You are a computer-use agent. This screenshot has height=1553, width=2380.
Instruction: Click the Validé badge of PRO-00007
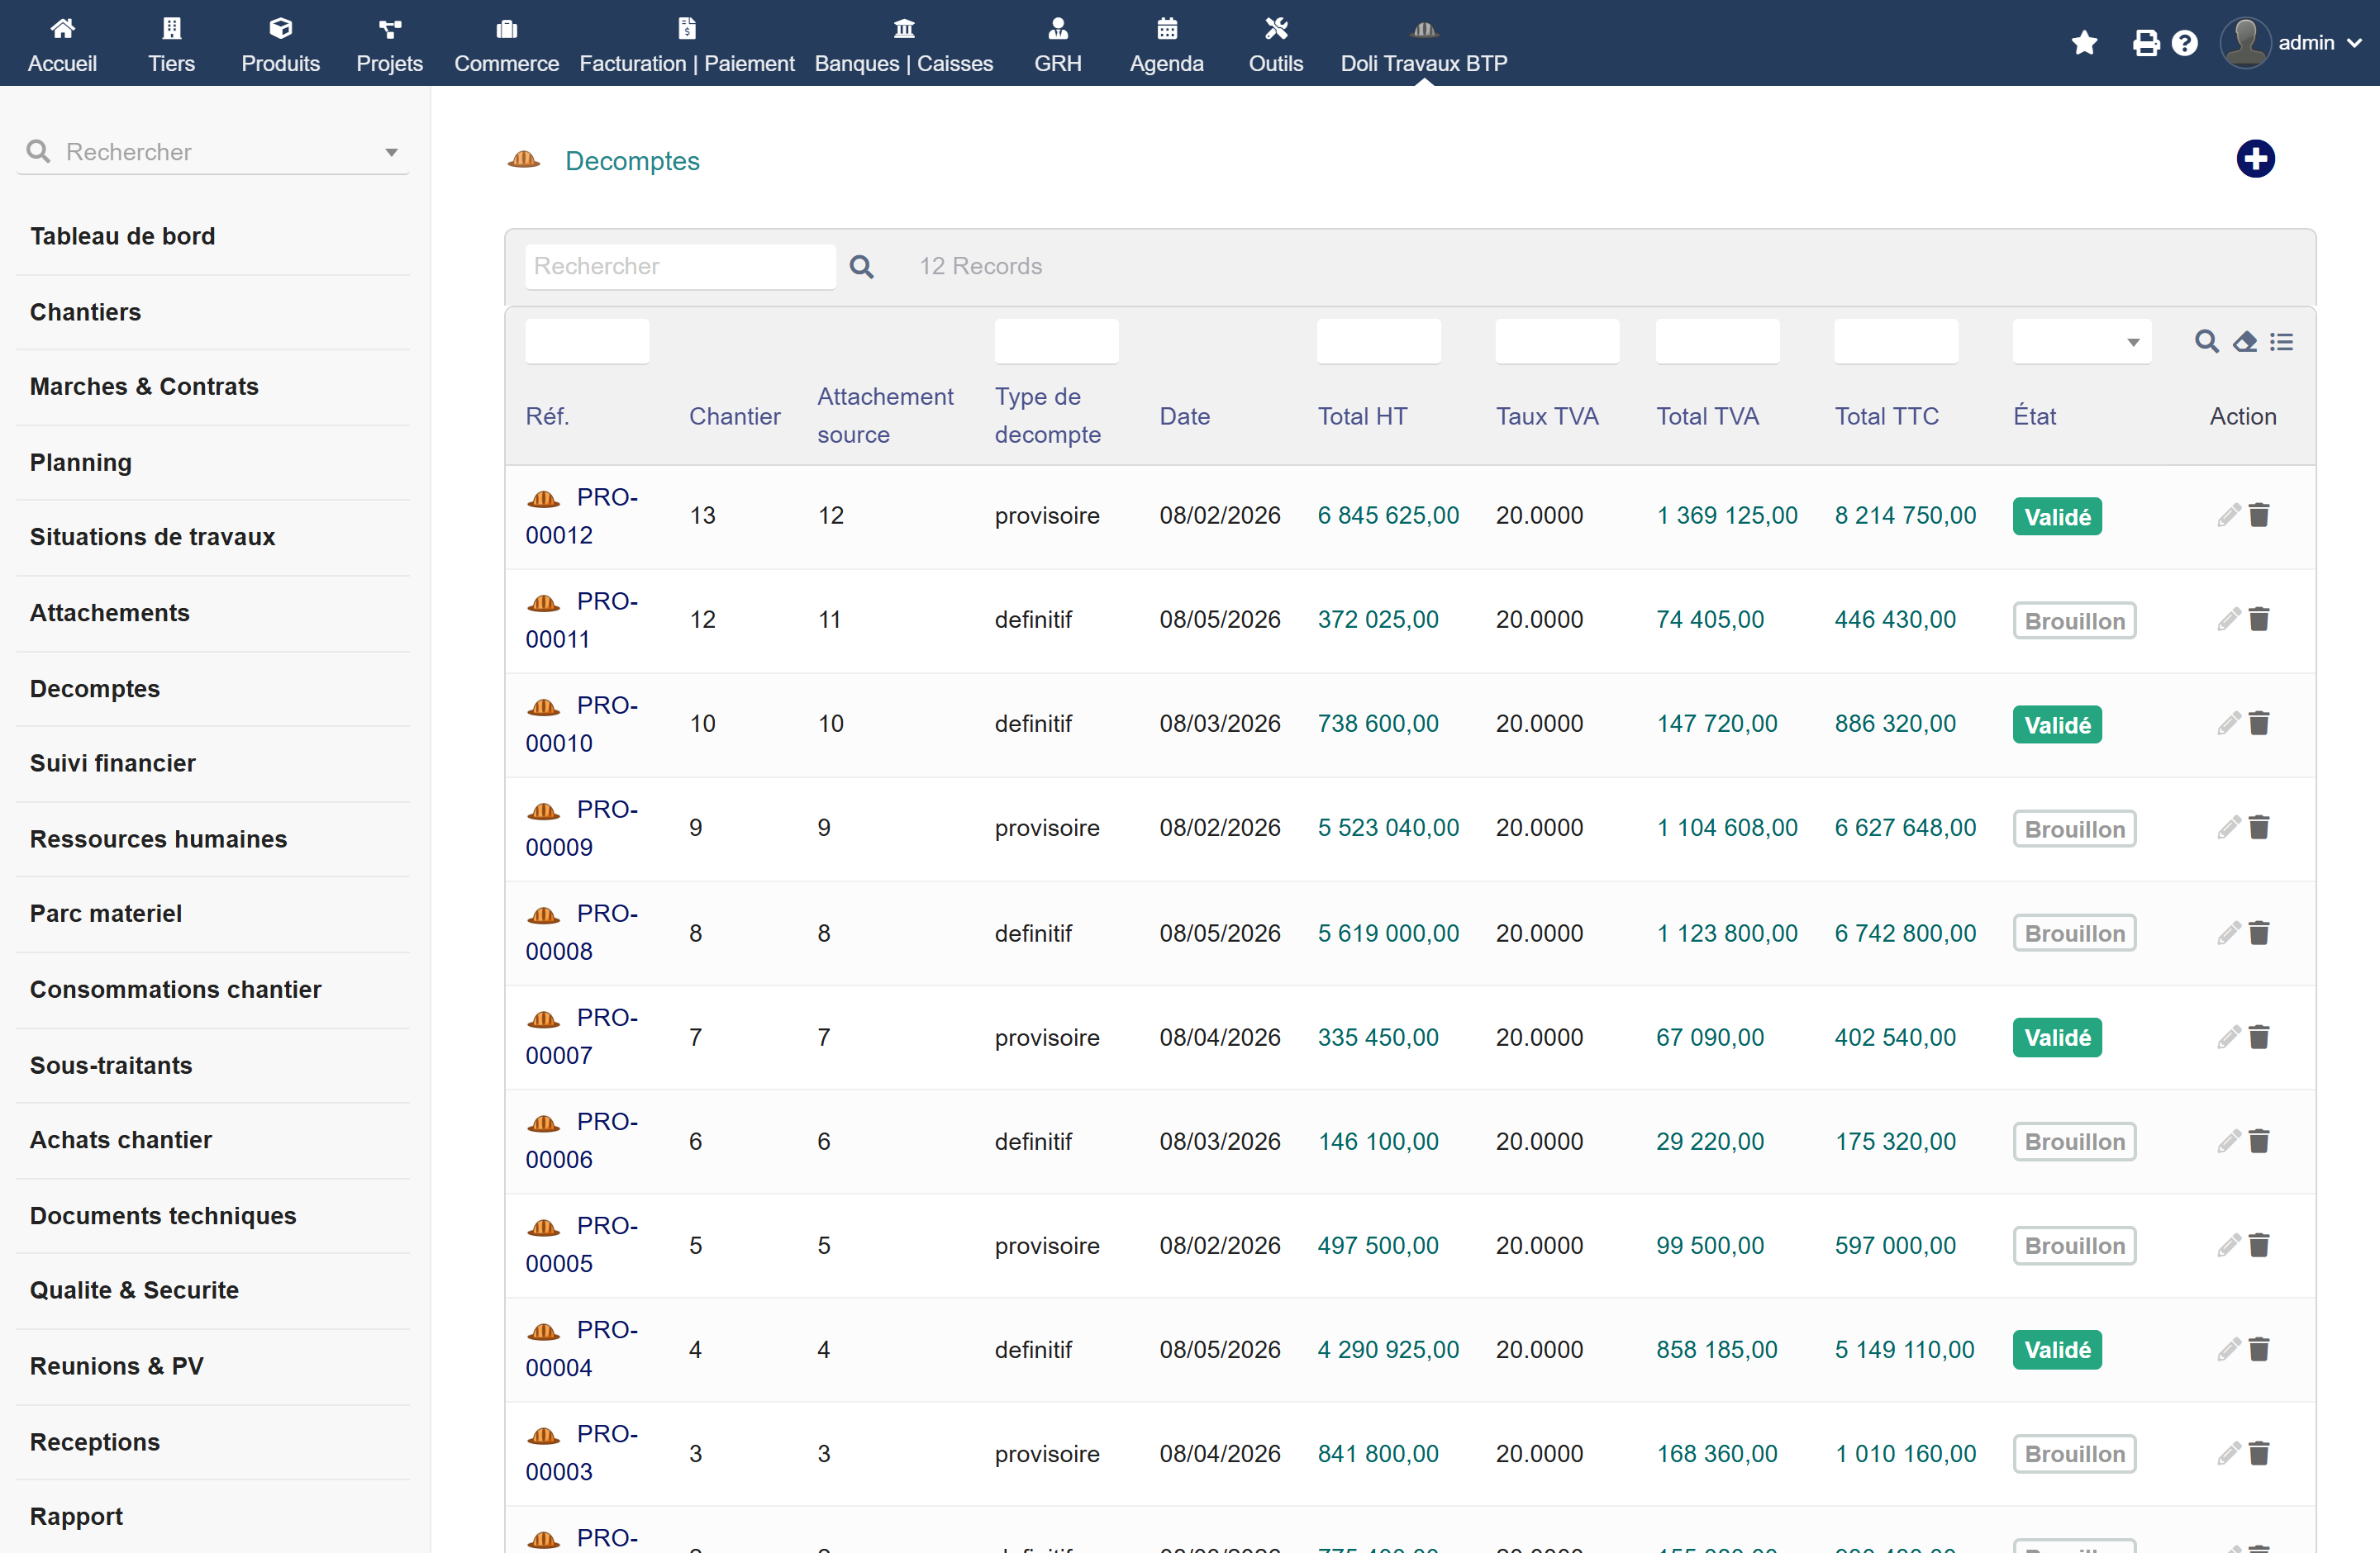click(2057, 1038)
